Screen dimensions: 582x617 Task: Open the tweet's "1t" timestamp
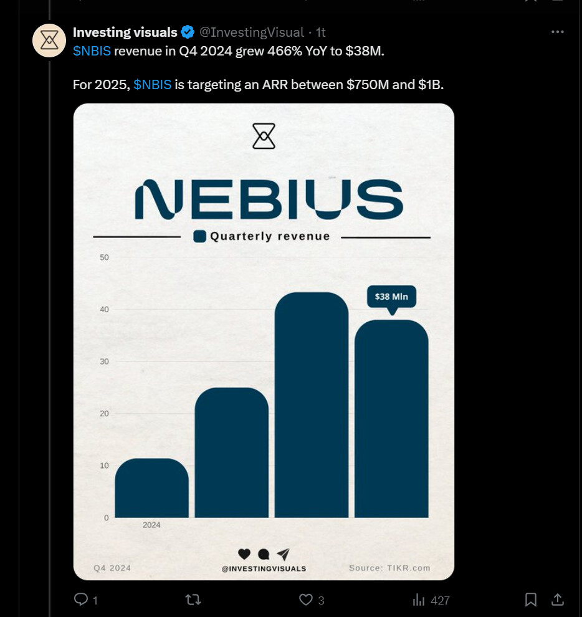pyautogui.click(x=321, y=32)
